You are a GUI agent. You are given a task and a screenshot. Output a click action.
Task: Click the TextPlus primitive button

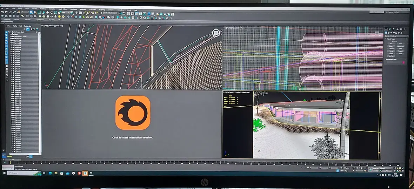coord(391,56)
